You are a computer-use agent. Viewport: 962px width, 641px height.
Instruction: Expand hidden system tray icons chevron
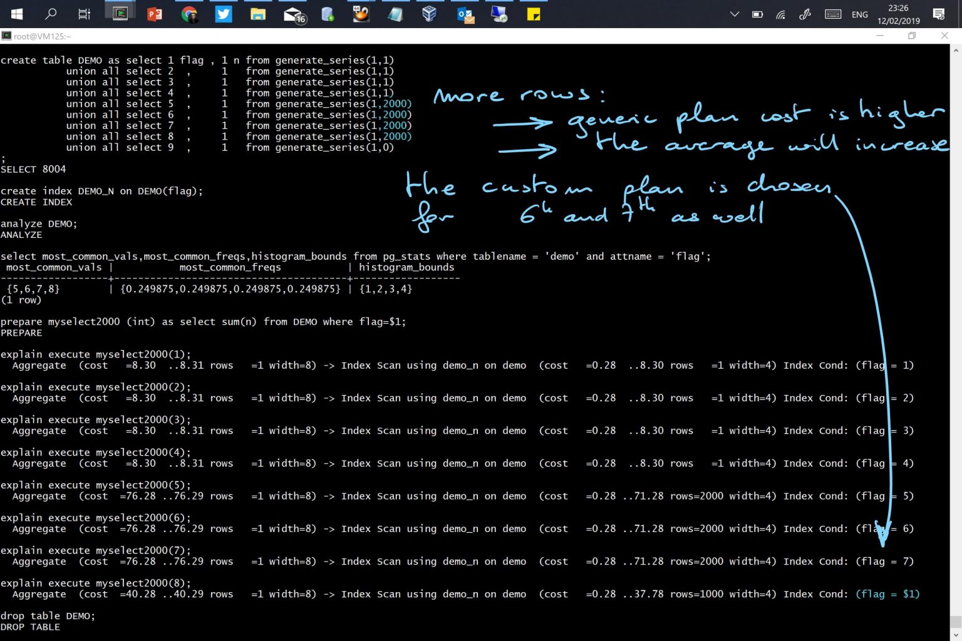click(735, 14)
